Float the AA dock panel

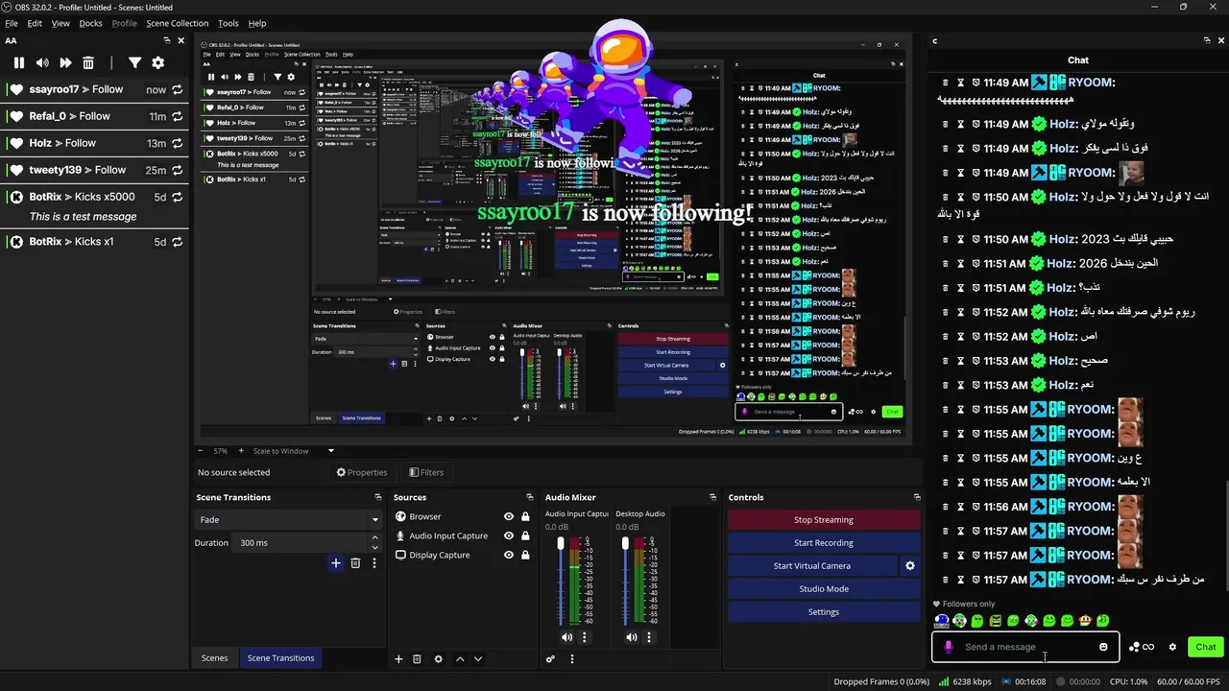(166, 40)
